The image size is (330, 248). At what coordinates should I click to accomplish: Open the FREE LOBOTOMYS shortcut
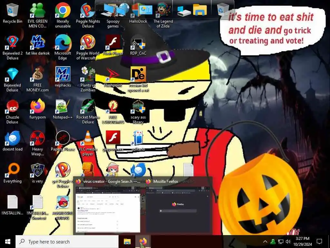point(113,112)
